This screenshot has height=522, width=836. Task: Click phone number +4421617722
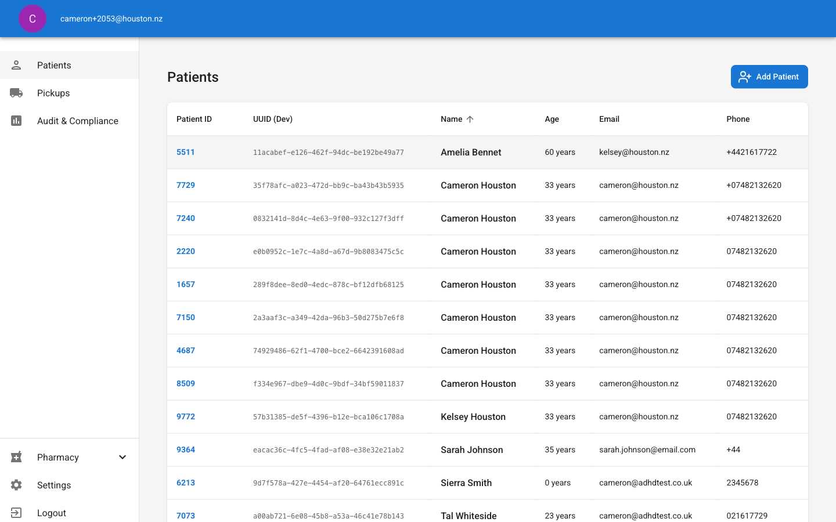click(x=751, y=152)
